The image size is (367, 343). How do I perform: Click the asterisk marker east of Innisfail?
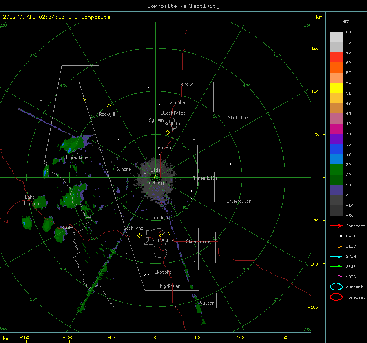194,140
